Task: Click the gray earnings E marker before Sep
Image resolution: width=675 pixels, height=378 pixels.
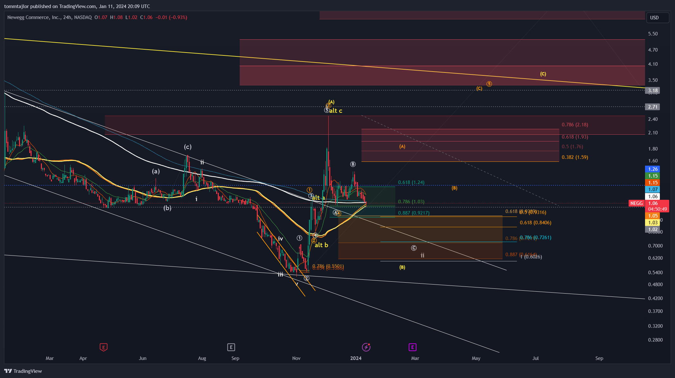Action: [231, 347]
